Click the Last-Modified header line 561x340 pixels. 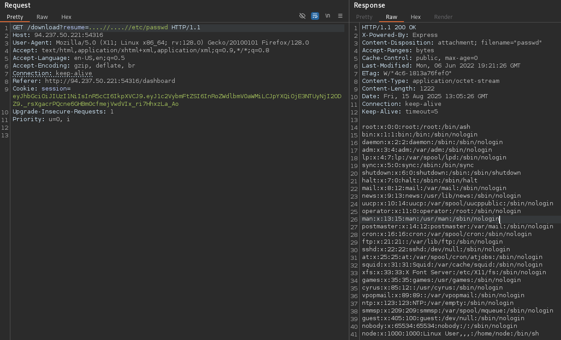tap(441, 66)
